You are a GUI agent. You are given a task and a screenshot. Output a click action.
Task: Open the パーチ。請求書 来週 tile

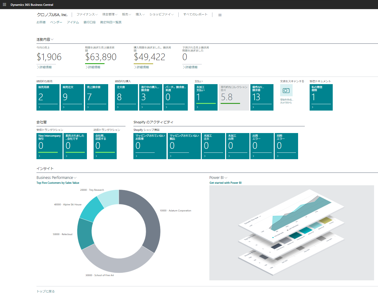click(x=176, y=97)
